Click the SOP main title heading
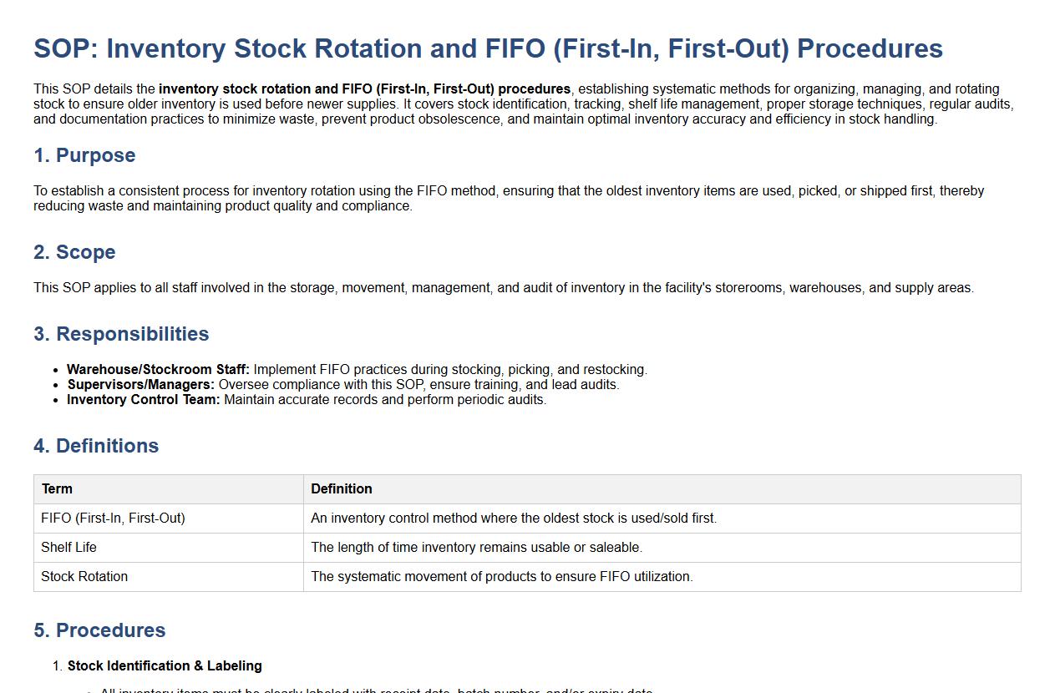This screenshot has width=1055, height=693. click(x=488, y=48)
